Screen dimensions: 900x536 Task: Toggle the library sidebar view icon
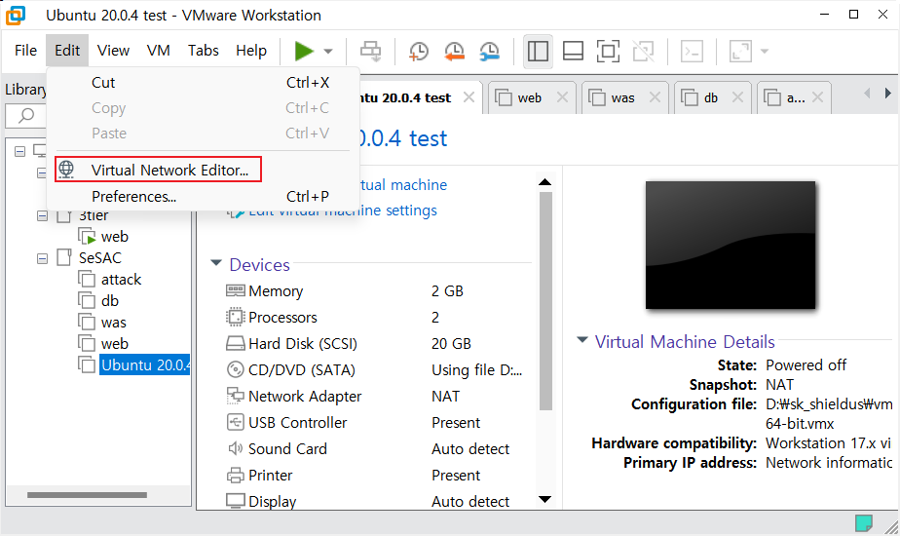[x=538, y=51]
